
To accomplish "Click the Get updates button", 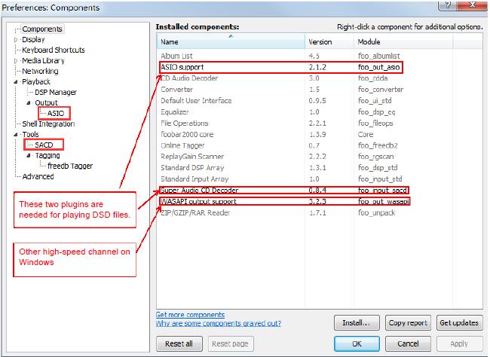I will [x=459, y=322].
